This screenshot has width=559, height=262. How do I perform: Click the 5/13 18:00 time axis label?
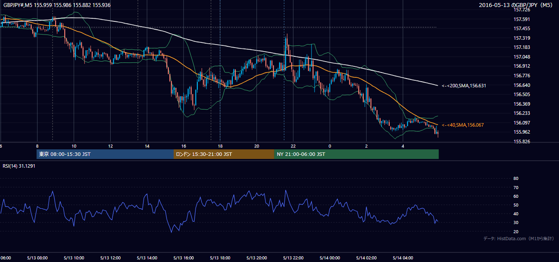[220, 258]
